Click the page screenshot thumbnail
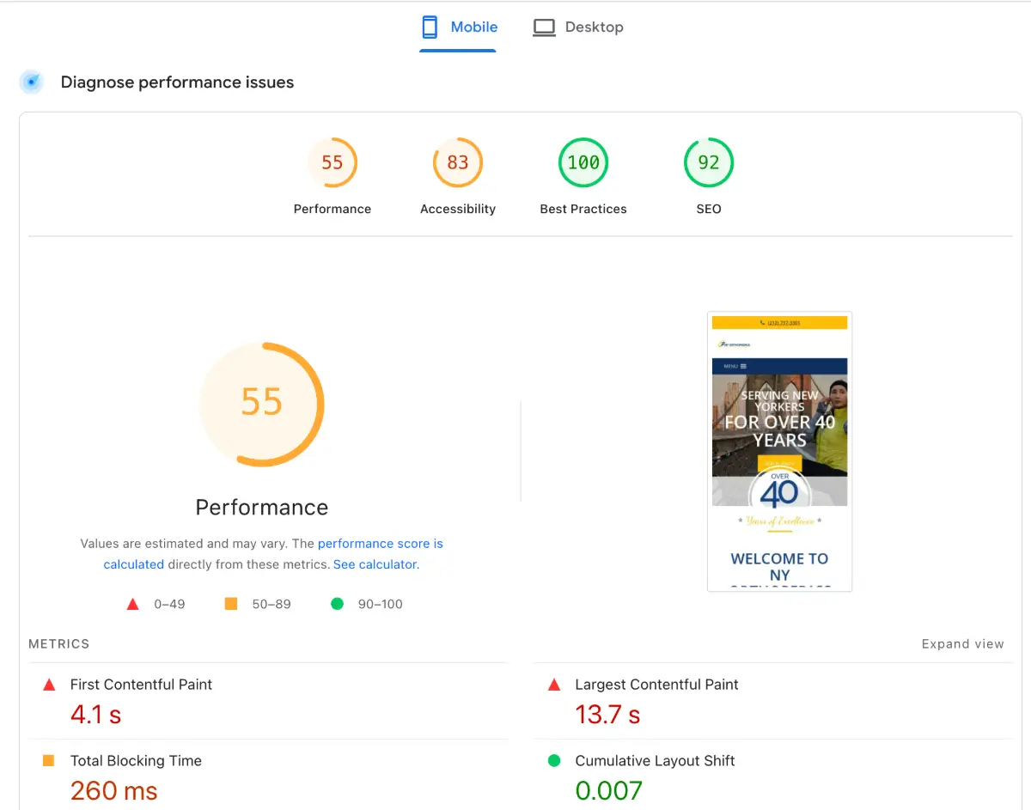Screen dimensions: 1031x810 (x=779, y=451)
